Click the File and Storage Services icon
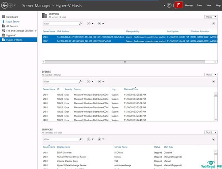Screen dimensions: 222x169 click(4, 31)
